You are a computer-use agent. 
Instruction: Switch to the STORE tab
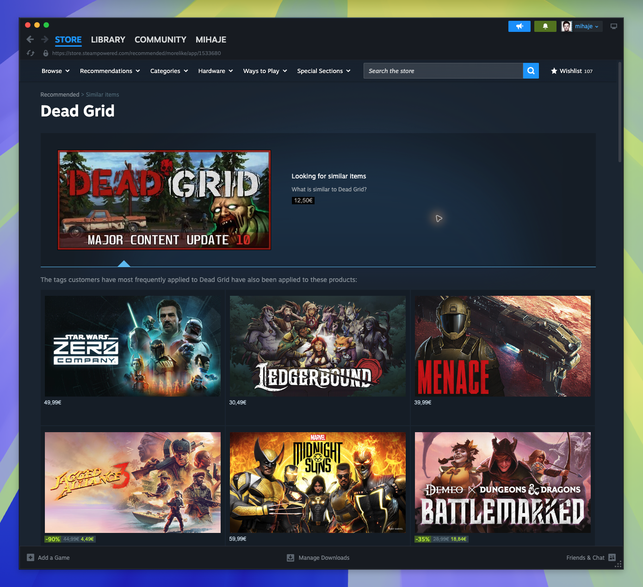(68, 40)
